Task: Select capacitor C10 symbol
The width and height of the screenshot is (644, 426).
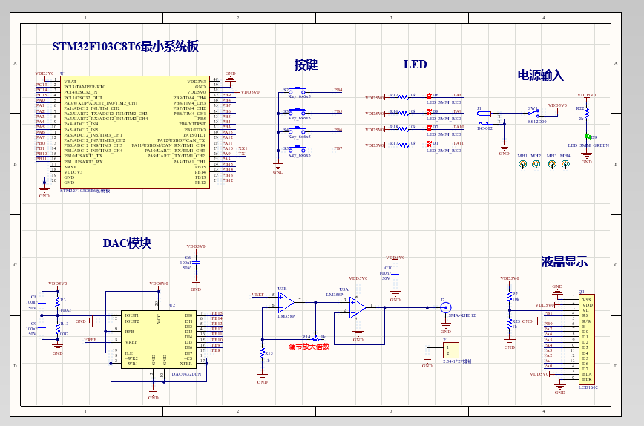Action: pos(395,272)
